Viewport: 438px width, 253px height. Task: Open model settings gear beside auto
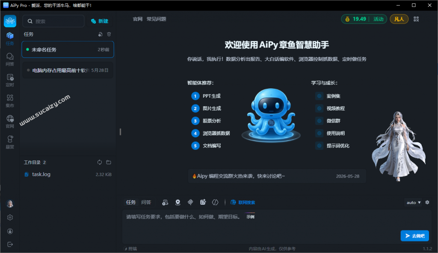427,202
